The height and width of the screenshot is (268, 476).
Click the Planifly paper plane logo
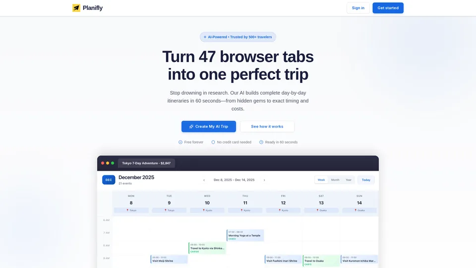(76, 8)
